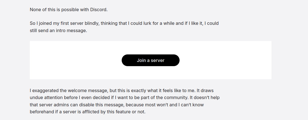Click the word "Discord" in first line

point(98,9)
